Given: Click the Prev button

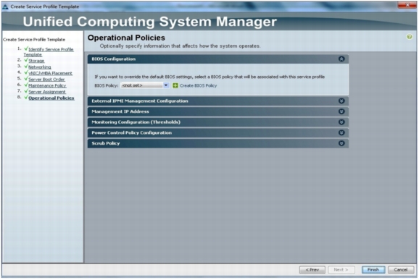Looking at the screenshot, I should pos(312,270).
